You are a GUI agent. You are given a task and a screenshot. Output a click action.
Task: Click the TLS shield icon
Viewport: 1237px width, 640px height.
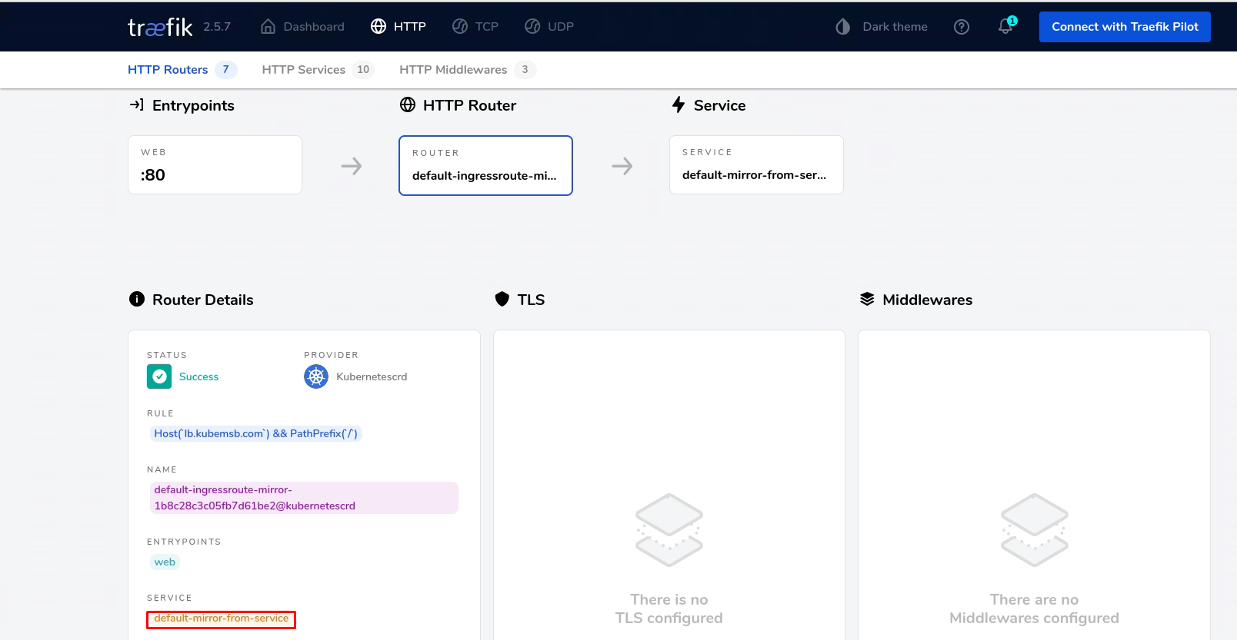[502, 300]
